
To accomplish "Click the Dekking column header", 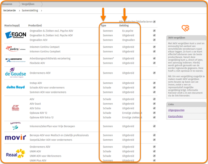I will pos(124,25).
